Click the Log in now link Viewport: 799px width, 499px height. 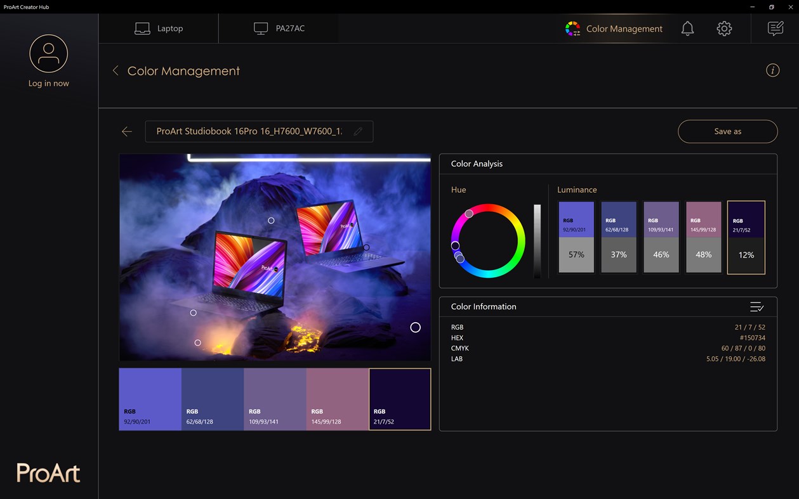coord(48,83)
